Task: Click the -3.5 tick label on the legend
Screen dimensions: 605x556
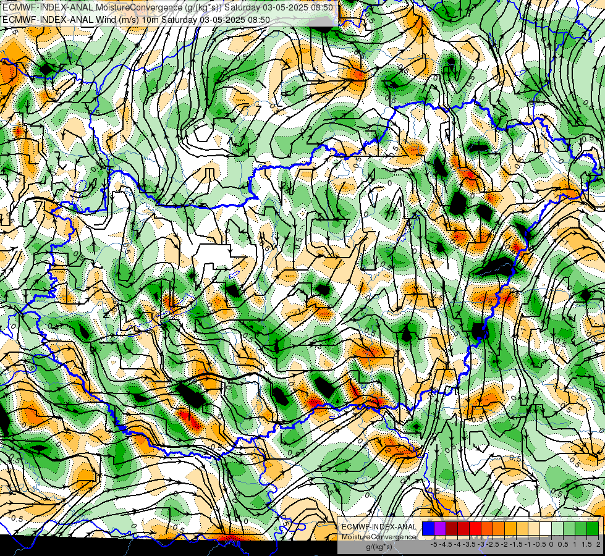Action: (469, 544)
